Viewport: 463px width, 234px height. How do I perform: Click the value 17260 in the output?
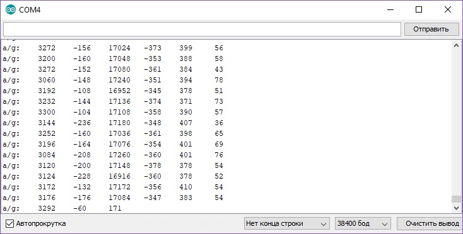[119, 155]
